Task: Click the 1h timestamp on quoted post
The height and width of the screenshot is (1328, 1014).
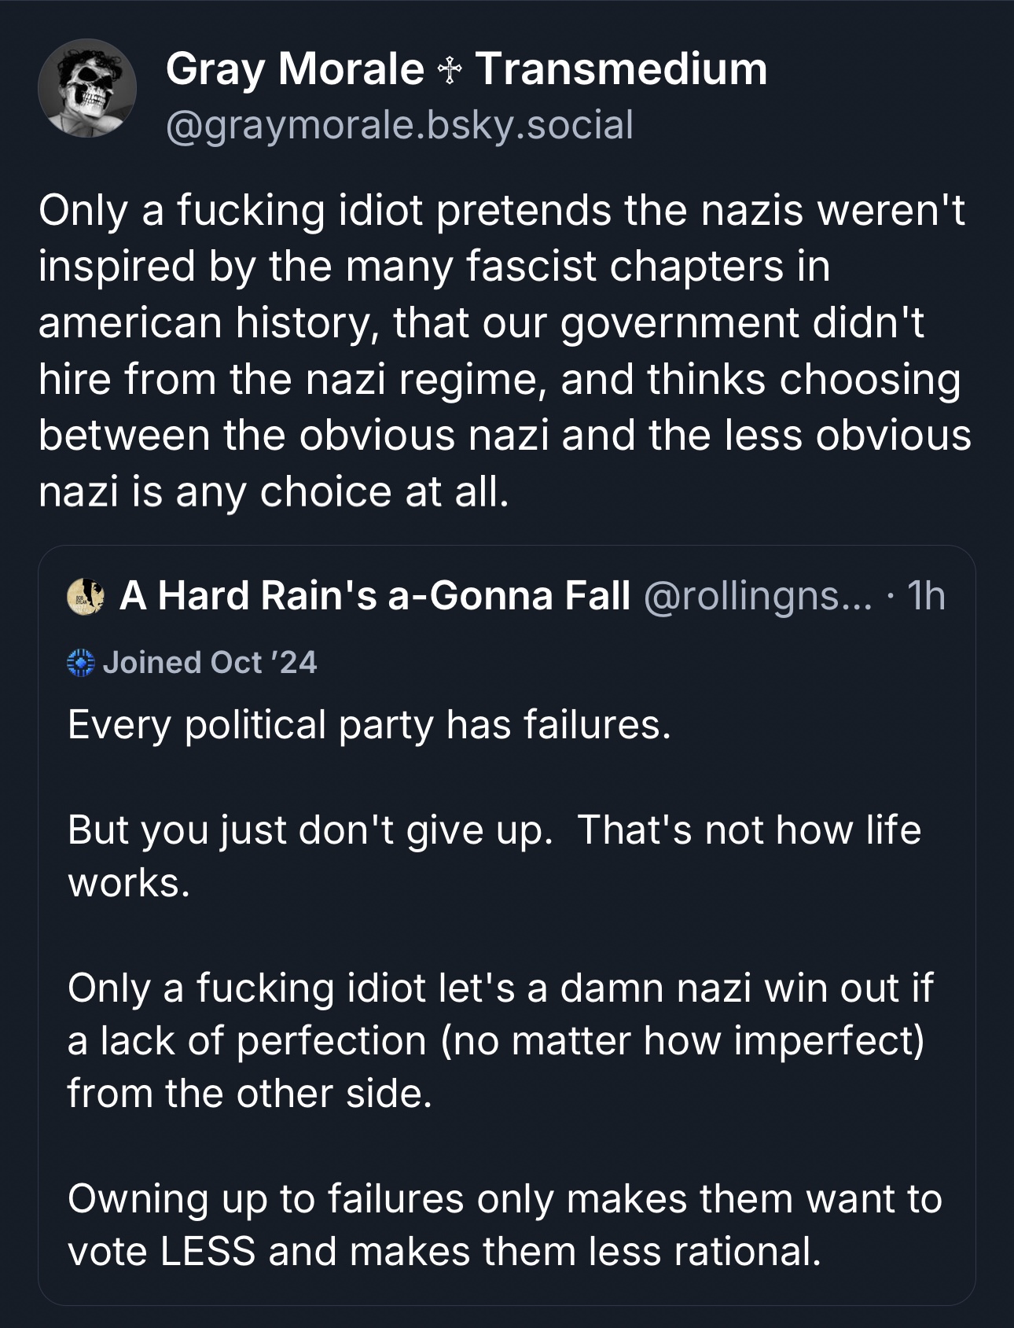Action: click(925, 596)
